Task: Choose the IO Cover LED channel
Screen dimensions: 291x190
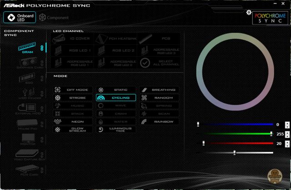Action: (x=73, y=39)
